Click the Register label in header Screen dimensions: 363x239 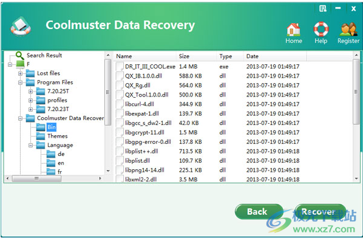(348, 41)
